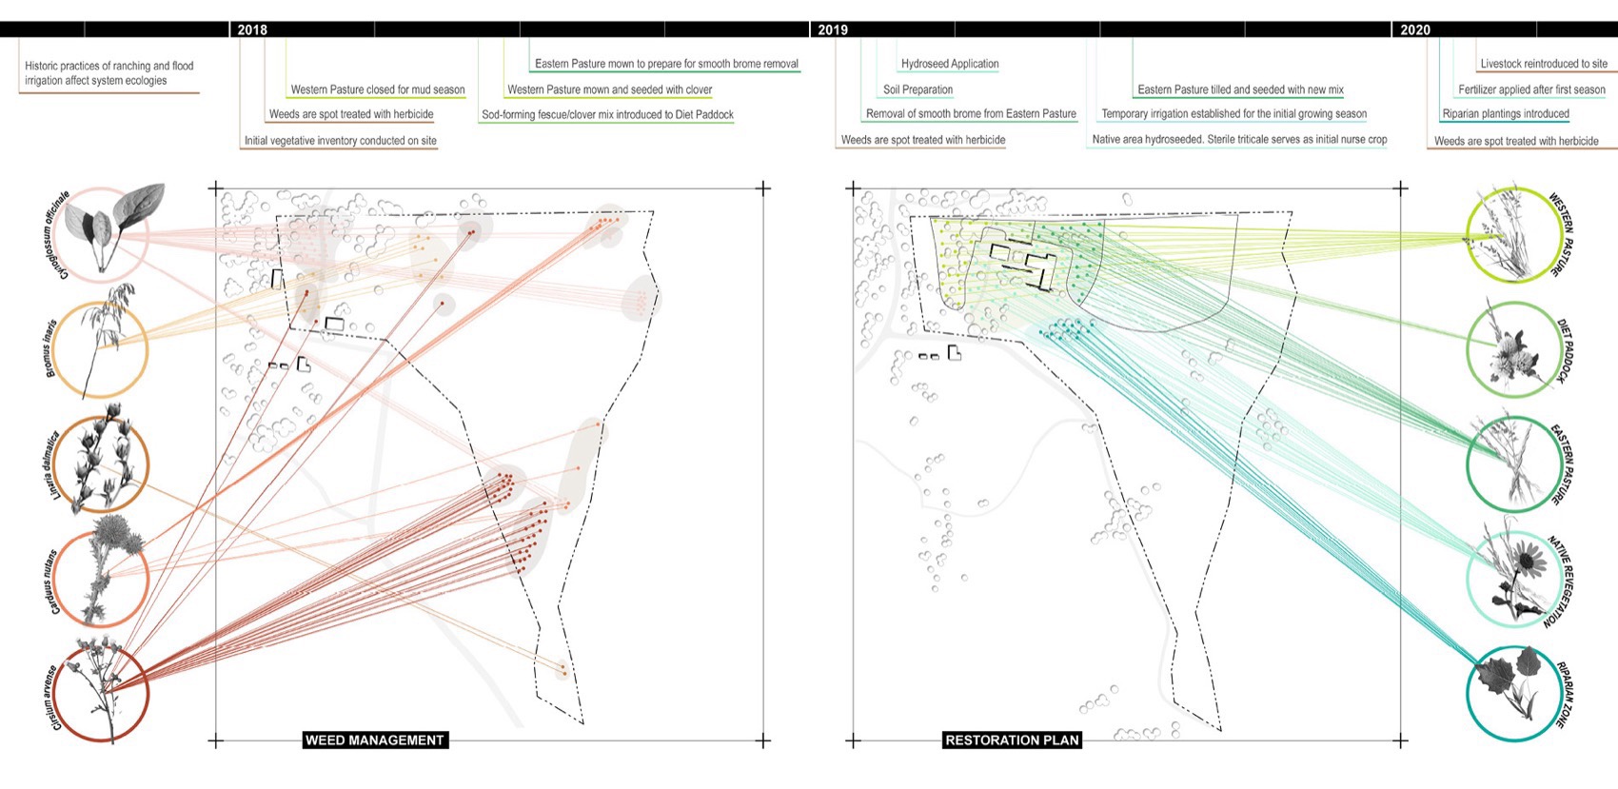Jump to the 2018 timeline marker
The image size is (1618, 789).
tap(252, 30)
